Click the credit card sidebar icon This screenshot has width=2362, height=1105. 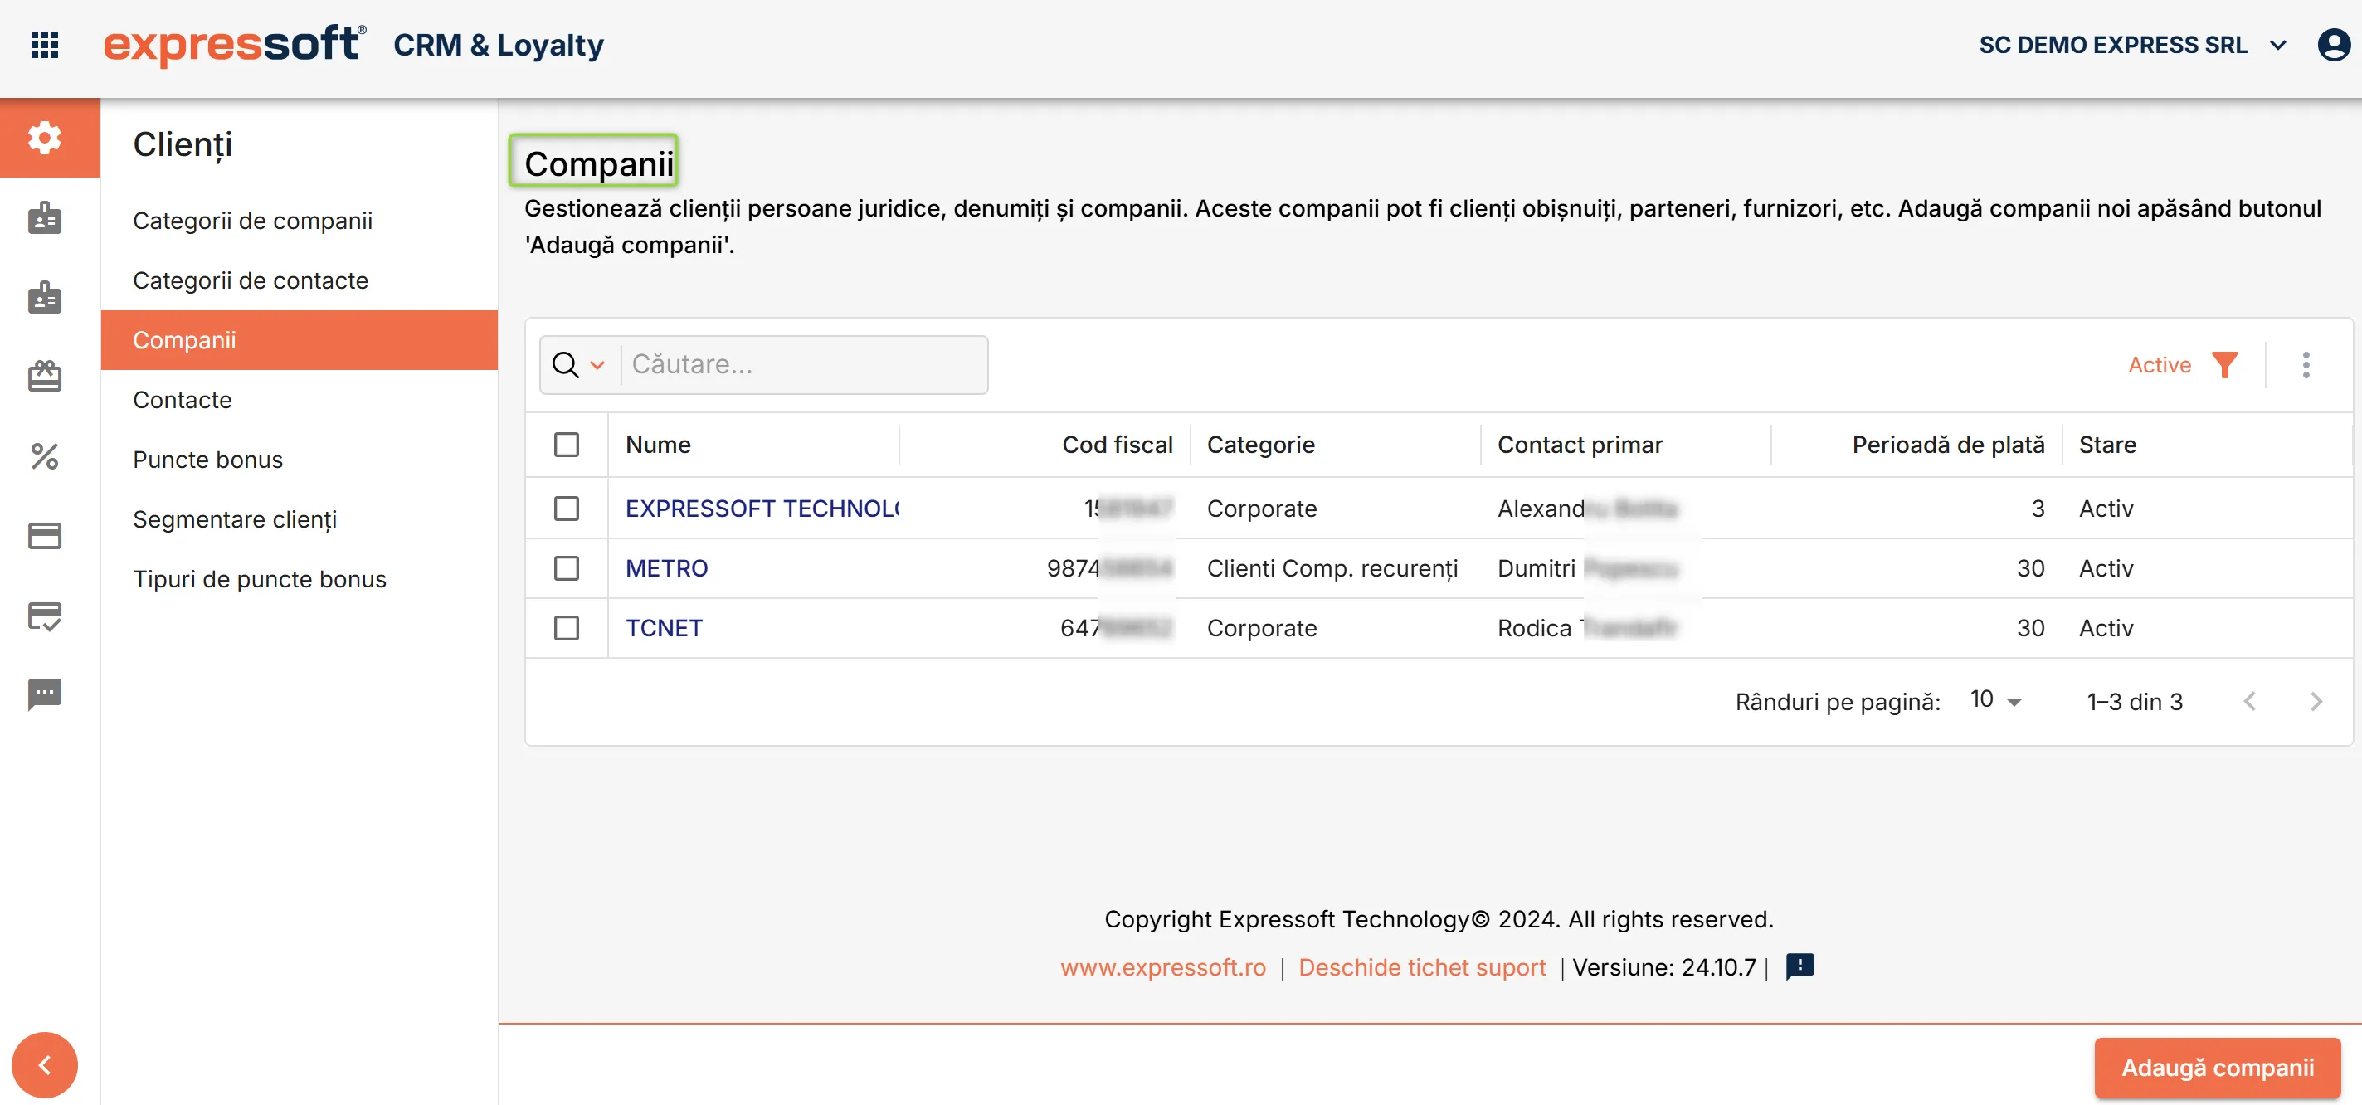click(44, 536)
